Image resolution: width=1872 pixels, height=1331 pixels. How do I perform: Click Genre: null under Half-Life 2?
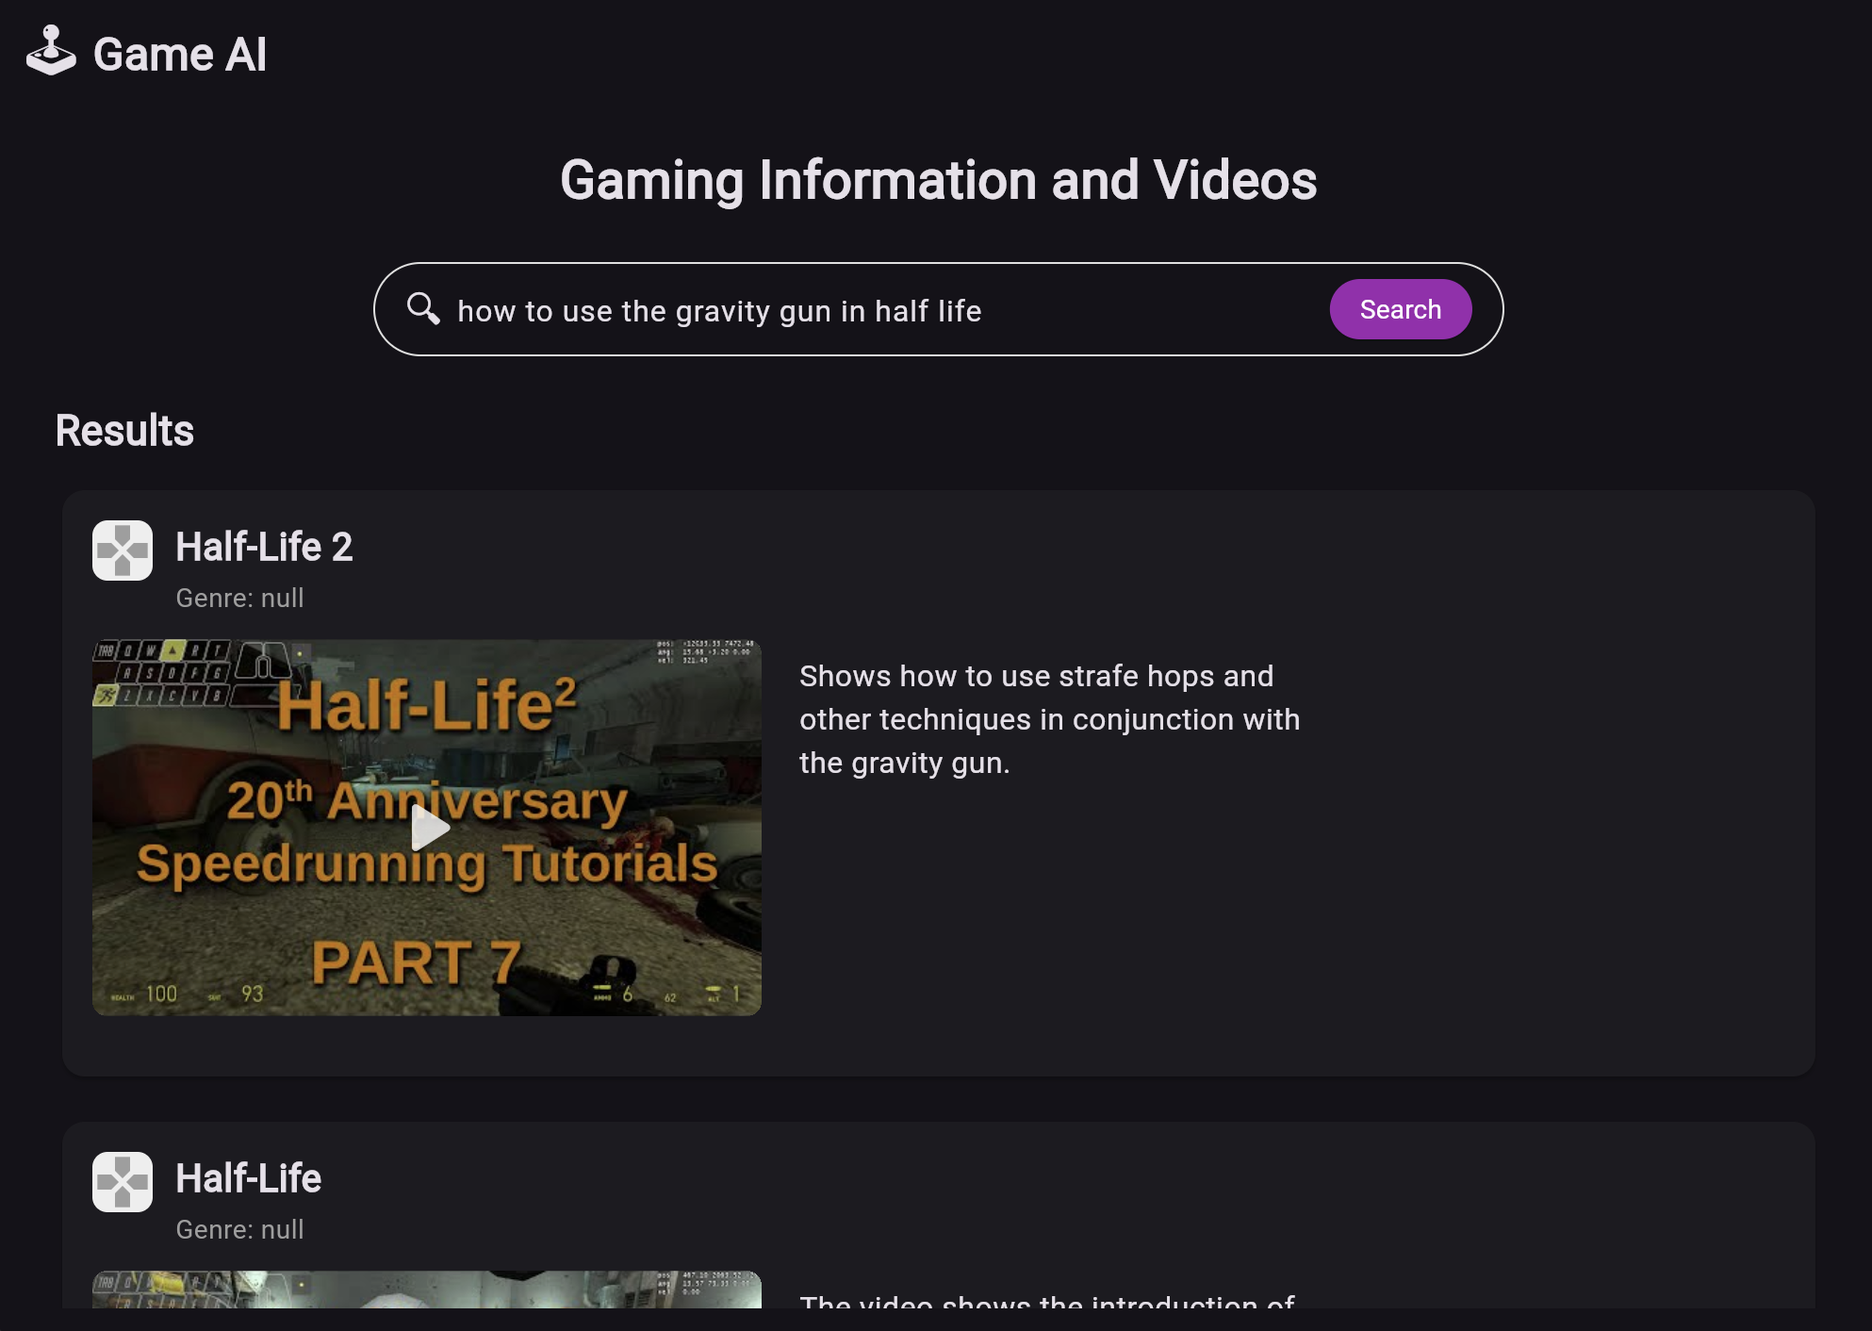[239, 599]
